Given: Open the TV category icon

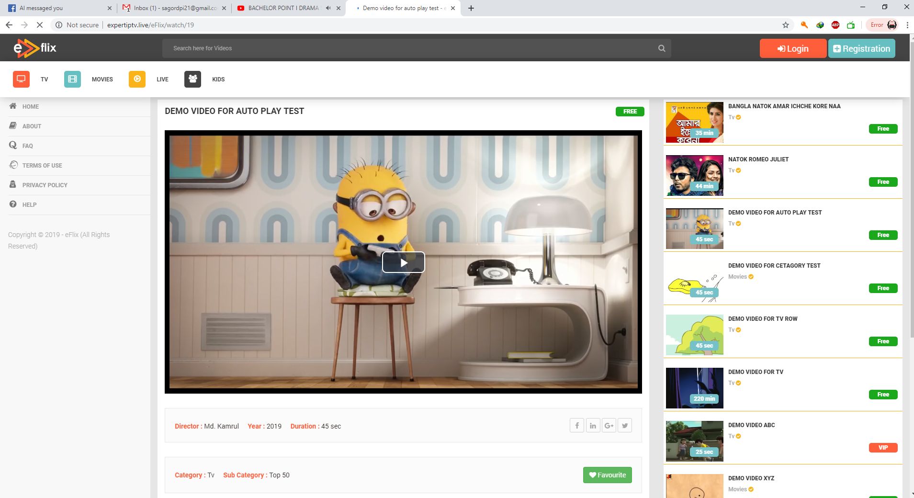Looking at the screenshot, I should click(21, 79).
